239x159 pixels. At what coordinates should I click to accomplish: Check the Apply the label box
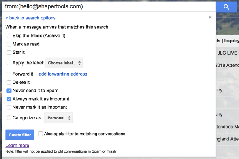click(x=9, y=63)
